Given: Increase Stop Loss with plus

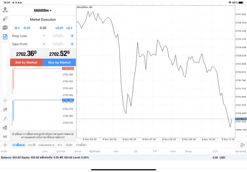Looking at the screenshot, I should [x=72, y=36].
